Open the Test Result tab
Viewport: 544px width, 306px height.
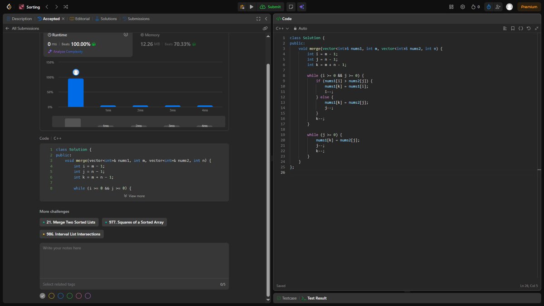click(314, 298)
